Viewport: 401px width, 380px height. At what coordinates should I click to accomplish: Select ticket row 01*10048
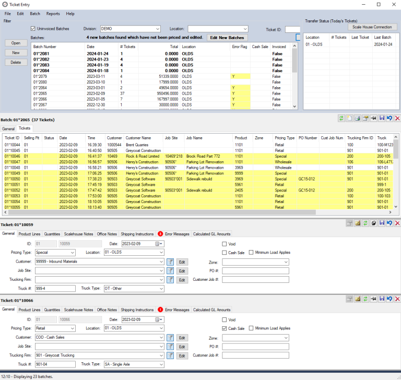click(x=198, y=168)
